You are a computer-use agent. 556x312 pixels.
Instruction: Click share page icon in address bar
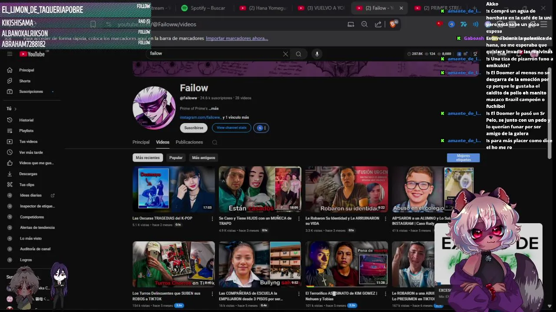pos(378,24)
